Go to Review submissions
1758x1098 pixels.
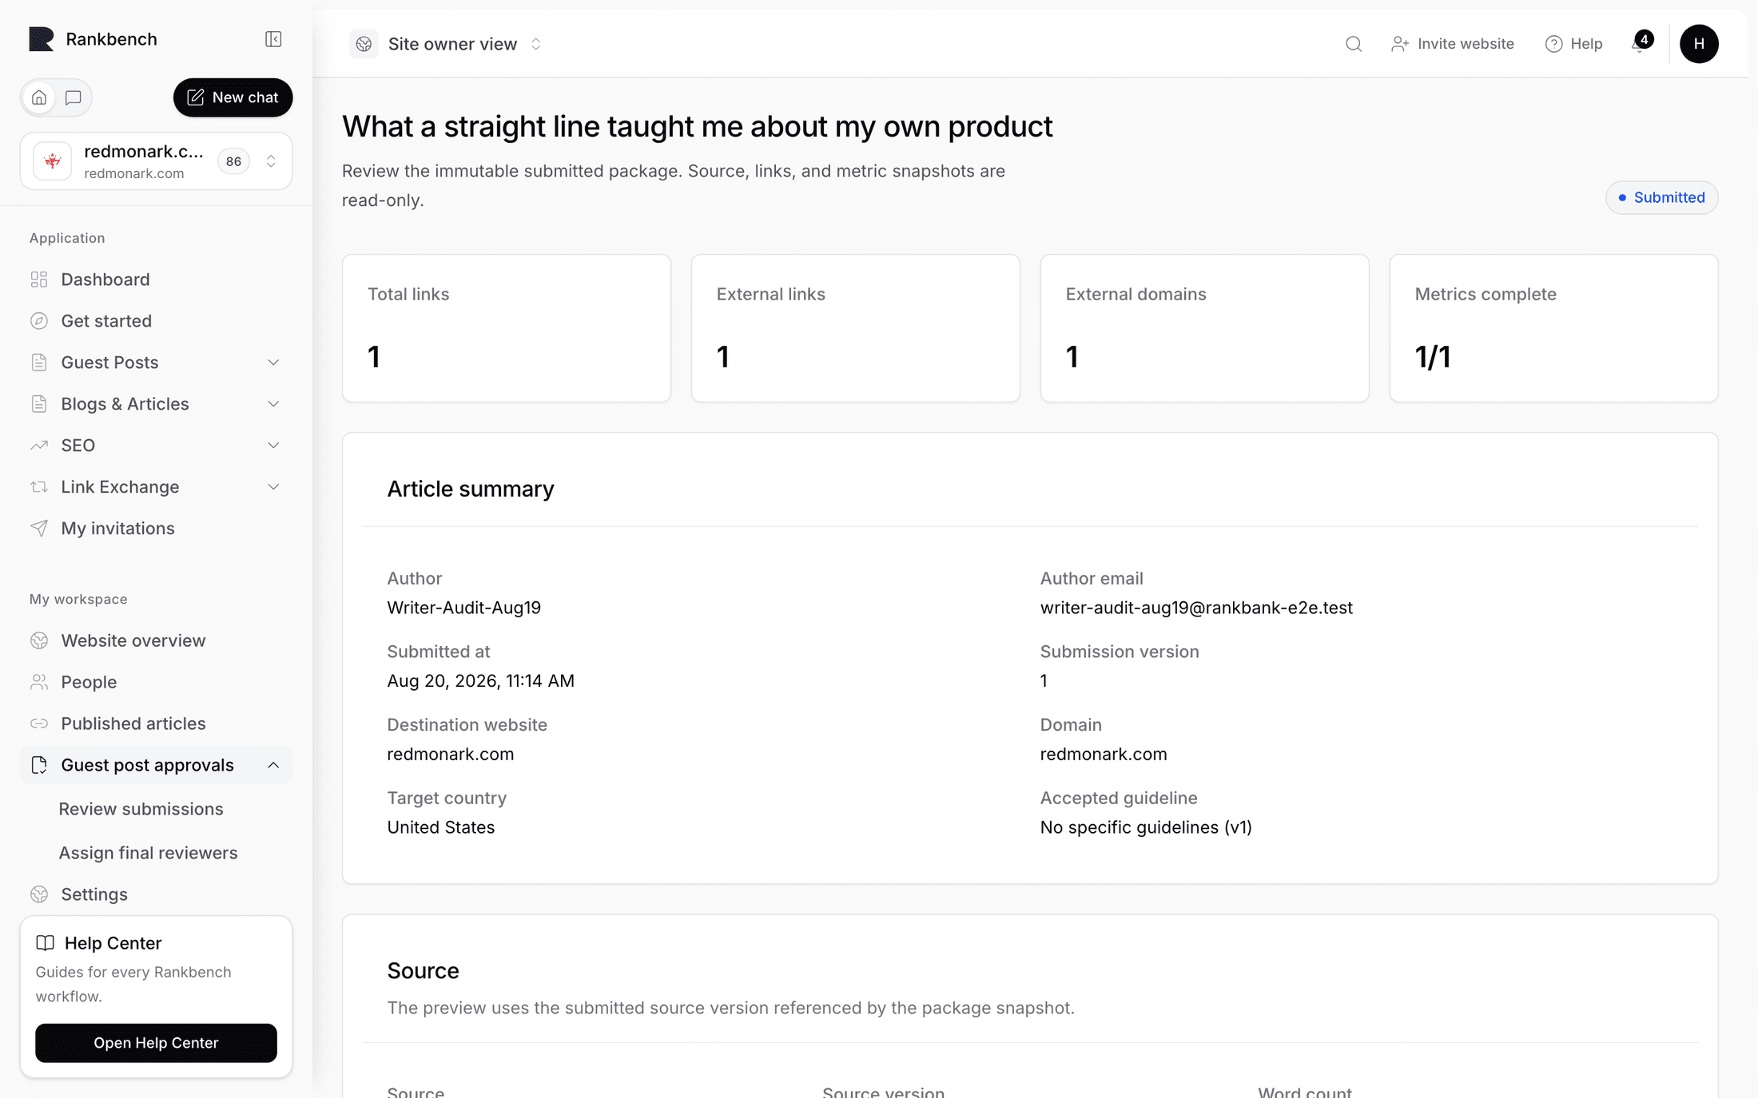[141, 809]
